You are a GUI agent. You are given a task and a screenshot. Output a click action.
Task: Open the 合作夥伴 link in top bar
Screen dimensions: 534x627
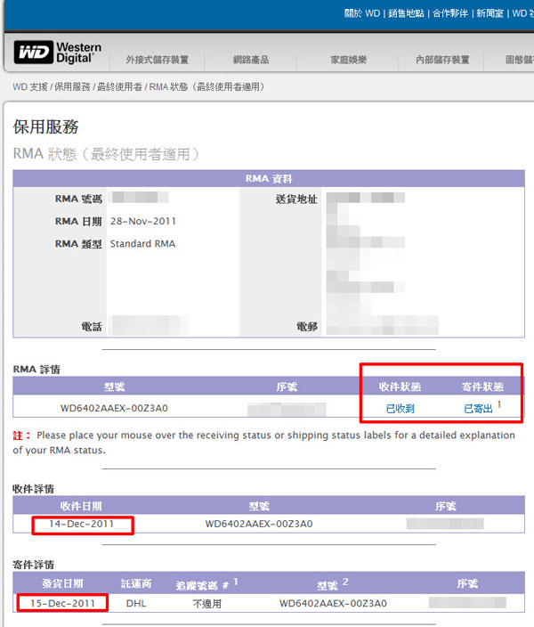click(450, 13)
